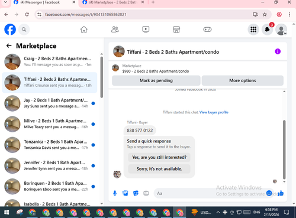The height and width of the screenshot is (218, 296).
Task: Open Tonzanica Davis's conversation
Action: 50,145
